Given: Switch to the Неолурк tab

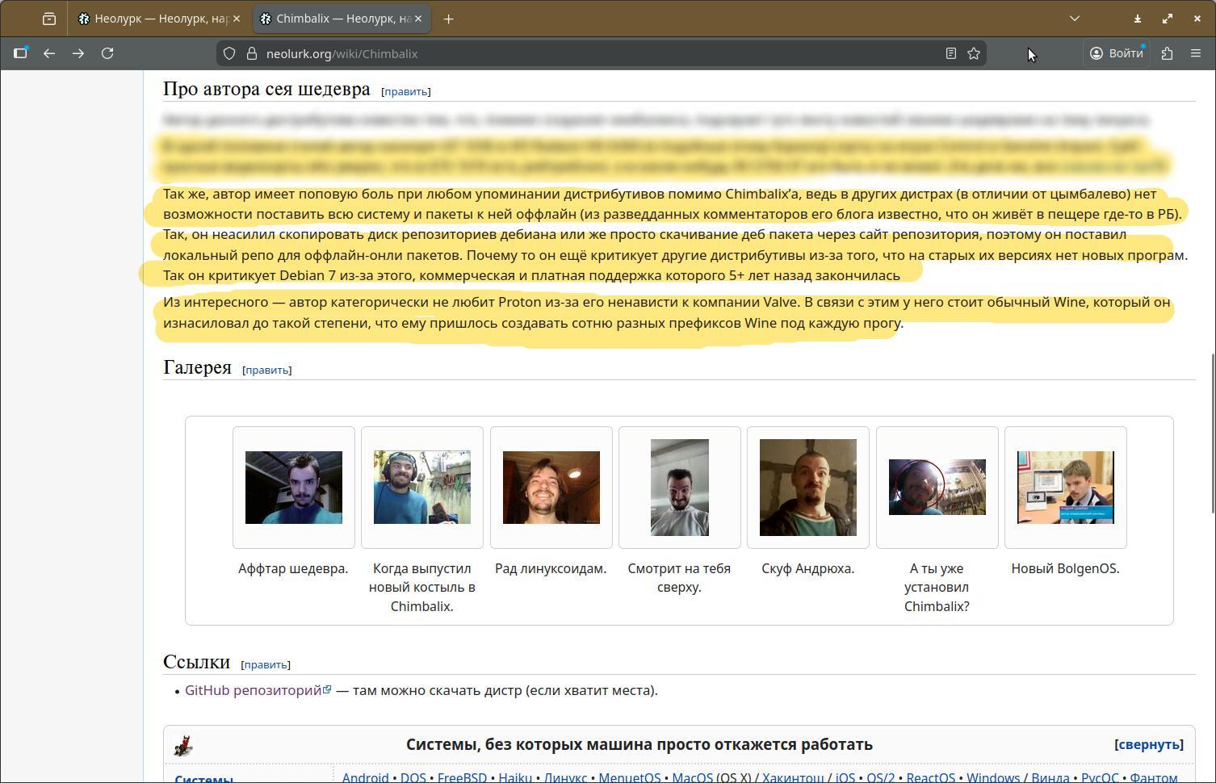Looking at the screenshot, I should [153, 19].
